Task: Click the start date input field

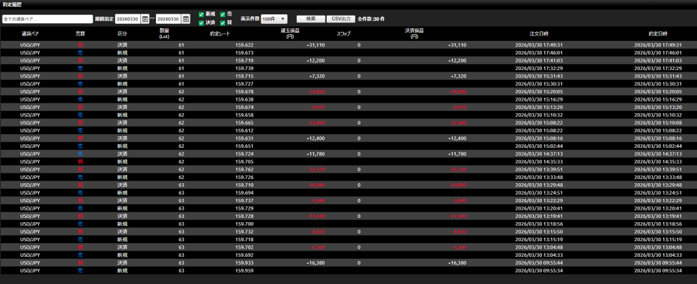Action: 127,19
